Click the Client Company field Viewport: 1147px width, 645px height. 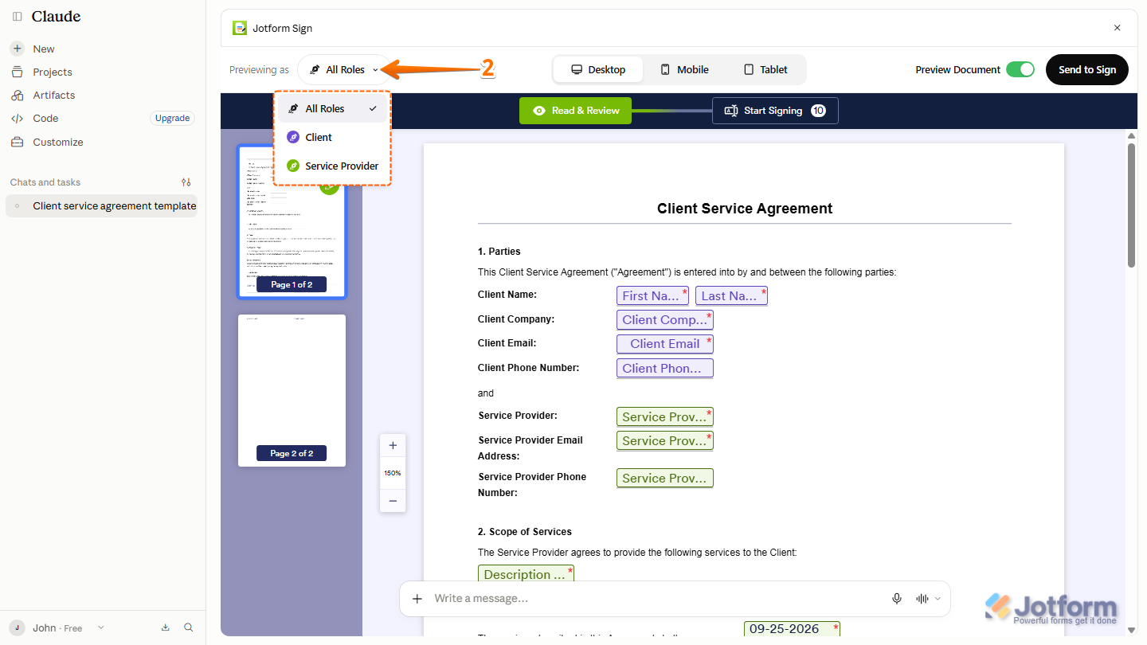[x=665, y=319]
